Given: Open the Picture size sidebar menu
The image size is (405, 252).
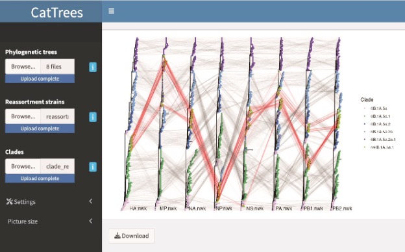Looking at the screenshot, I should point(51,221).
